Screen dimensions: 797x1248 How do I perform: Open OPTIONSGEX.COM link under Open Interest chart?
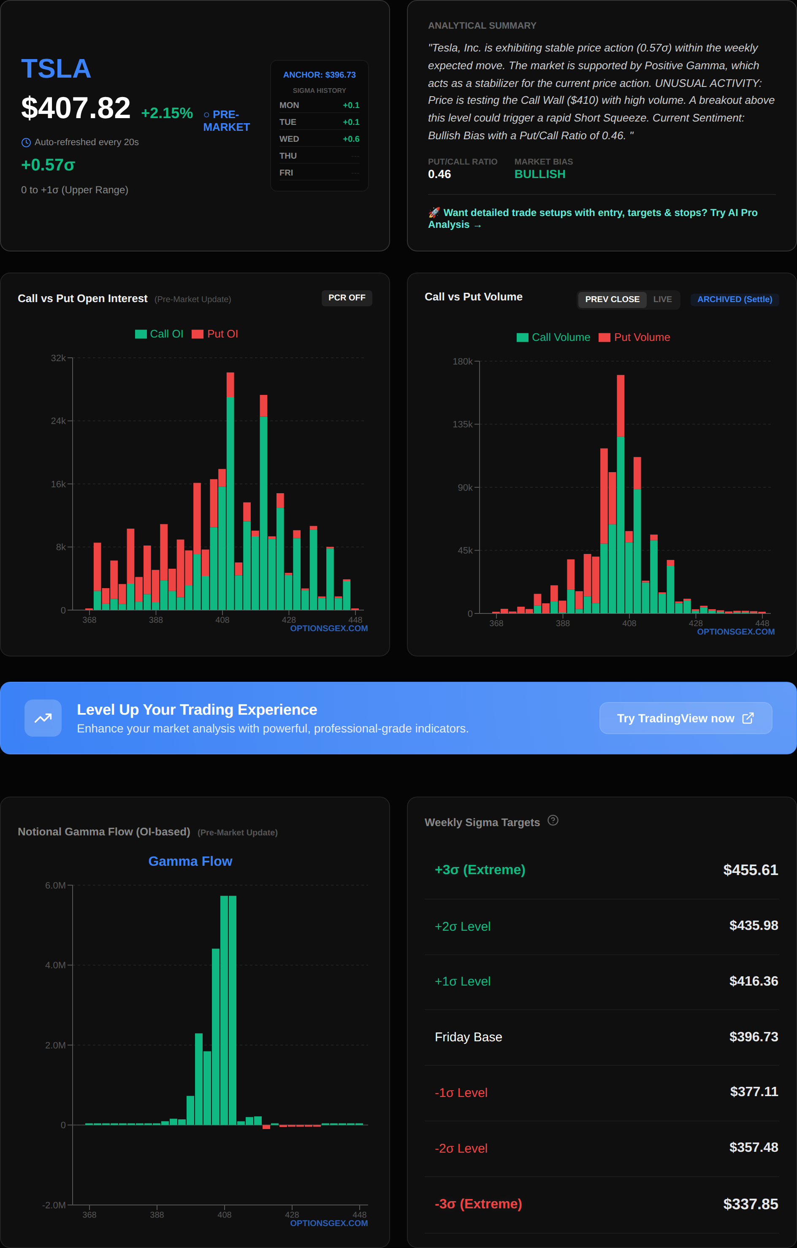click(x=329, y=628)
